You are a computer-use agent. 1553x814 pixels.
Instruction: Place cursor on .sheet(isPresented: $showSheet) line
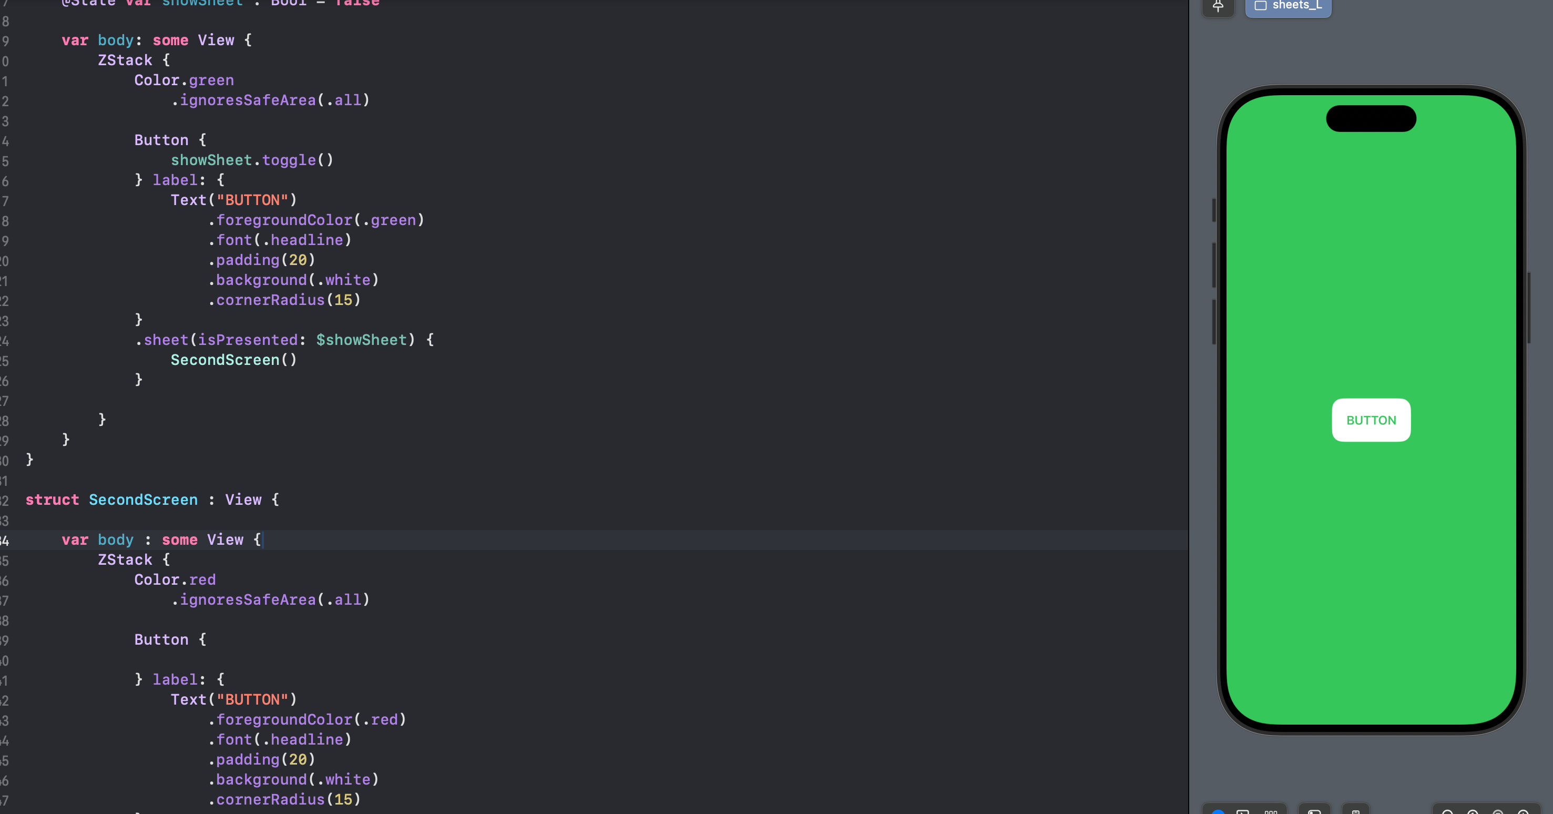[x=284, y=340]
